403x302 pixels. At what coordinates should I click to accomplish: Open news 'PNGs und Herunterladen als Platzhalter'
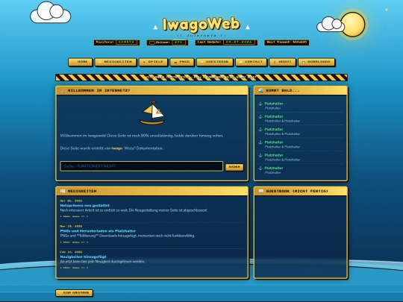pyautogui.click(x=98, y=231)
